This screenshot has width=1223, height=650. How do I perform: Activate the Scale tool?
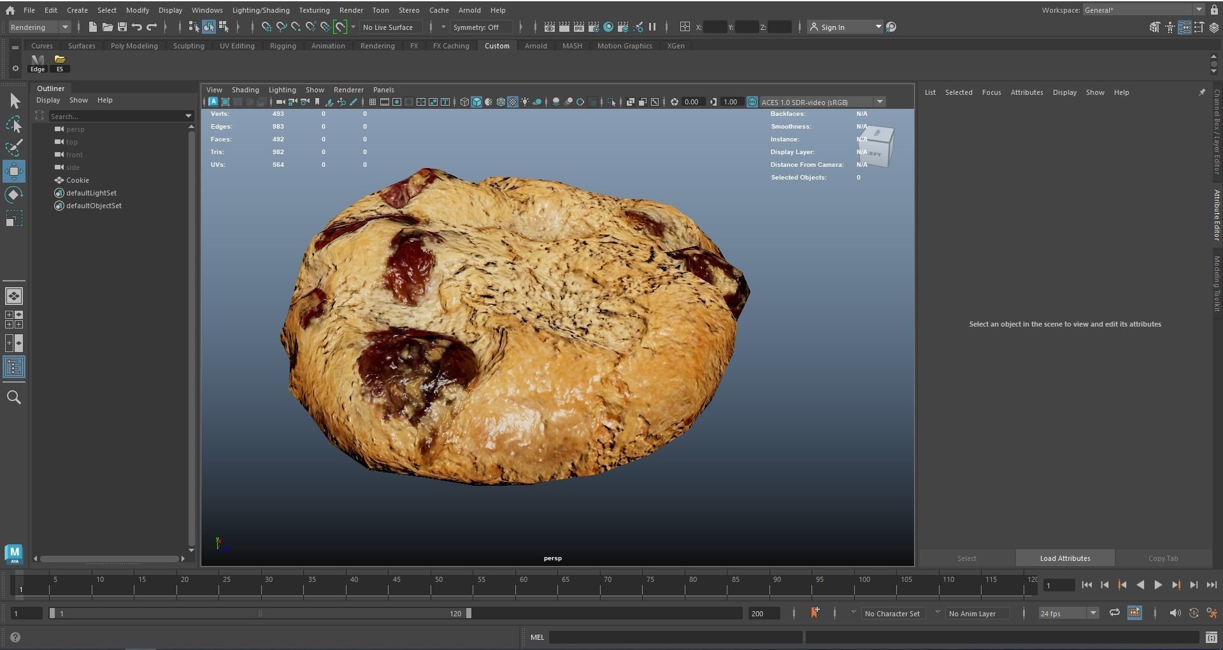[14, 218]
